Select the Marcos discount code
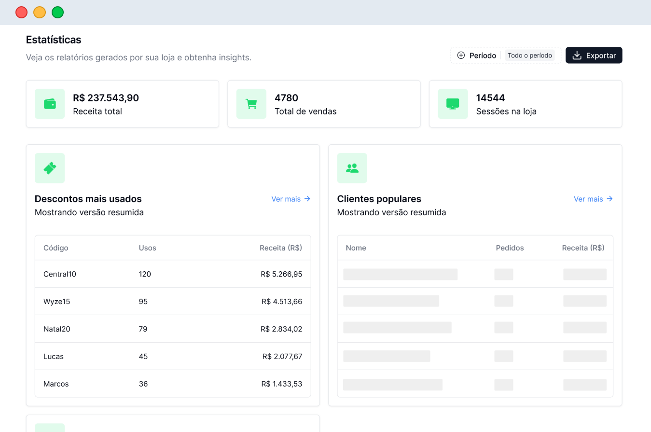651x432 pixels. tap(56, 384)
